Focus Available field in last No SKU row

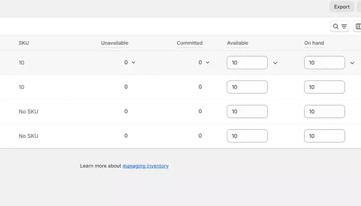[x=247, y=136]
